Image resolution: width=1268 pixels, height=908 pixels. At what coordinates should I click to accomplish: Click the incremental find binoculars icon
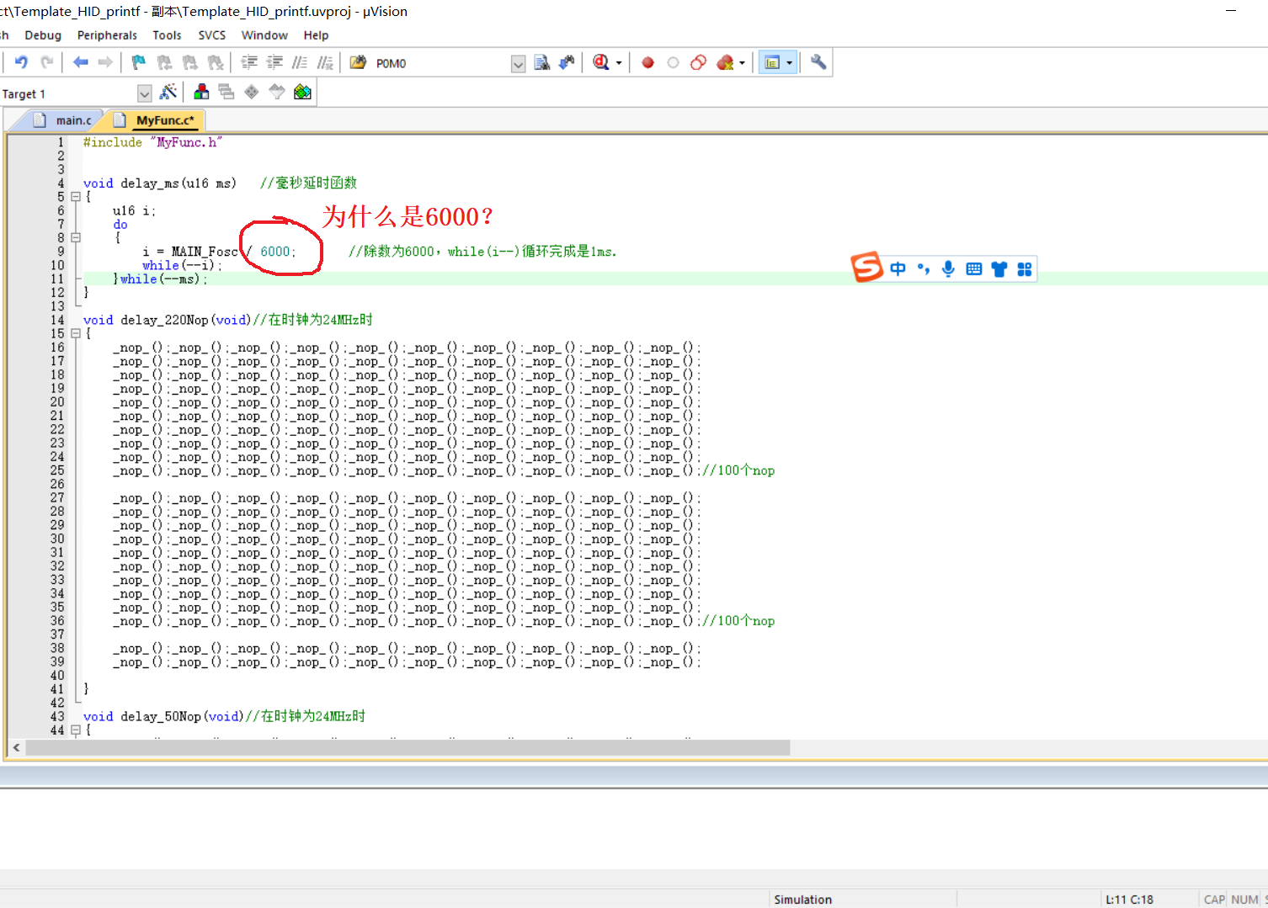tap(567, 62)
